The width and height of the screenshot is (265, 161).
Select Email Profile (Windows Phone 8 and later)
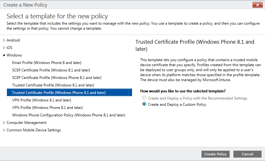click(46, 63)
